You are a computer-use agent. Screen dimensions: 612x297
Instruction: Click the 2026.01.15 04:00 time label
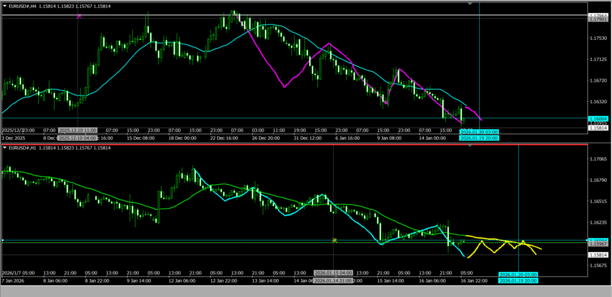tap(333, 273)
